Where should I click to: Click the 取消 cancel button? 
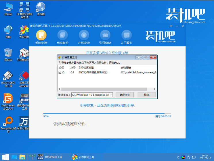tap(147, 95)
